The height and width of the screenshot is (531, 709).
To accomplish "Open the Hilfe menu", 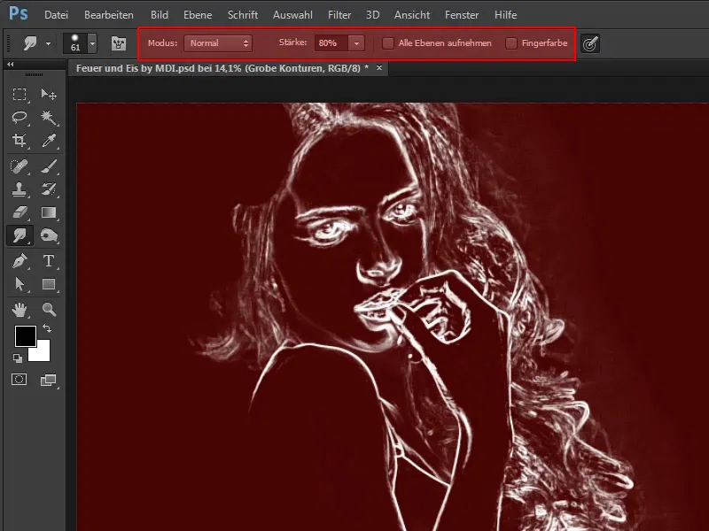I will pyautogui.click(x=505, y=15).
